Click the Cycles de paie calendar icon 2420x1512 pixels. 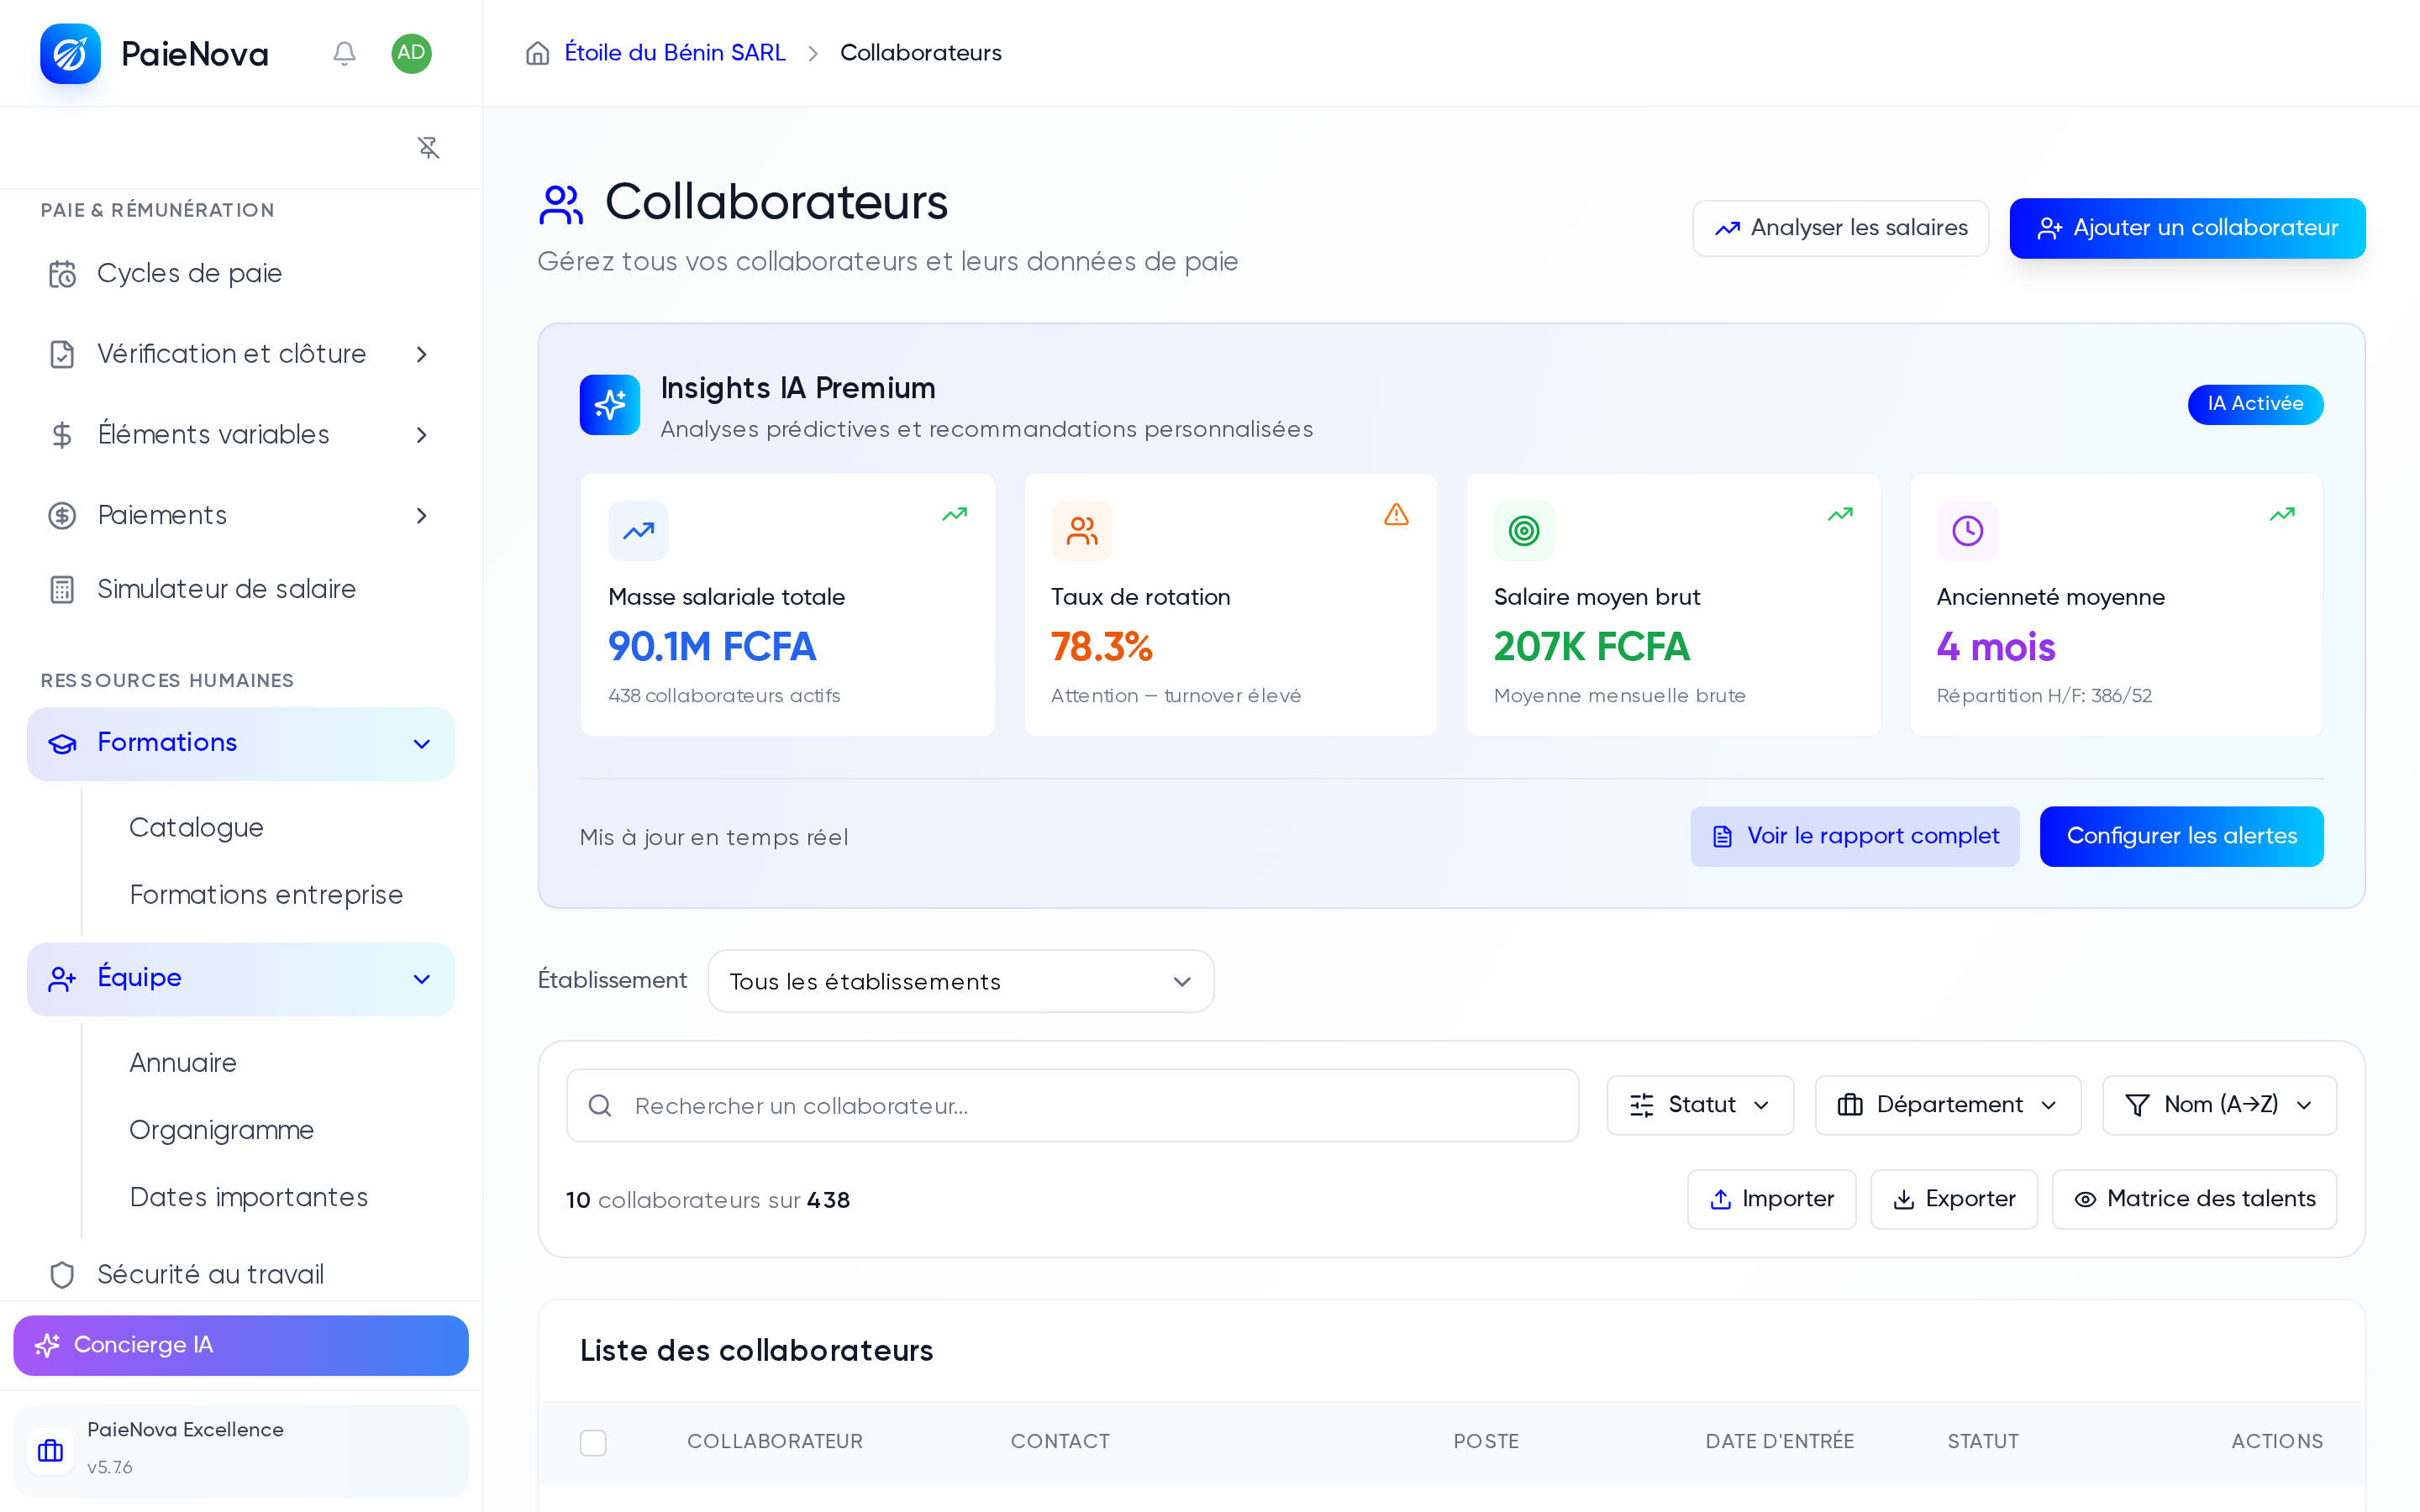point(62,274)
